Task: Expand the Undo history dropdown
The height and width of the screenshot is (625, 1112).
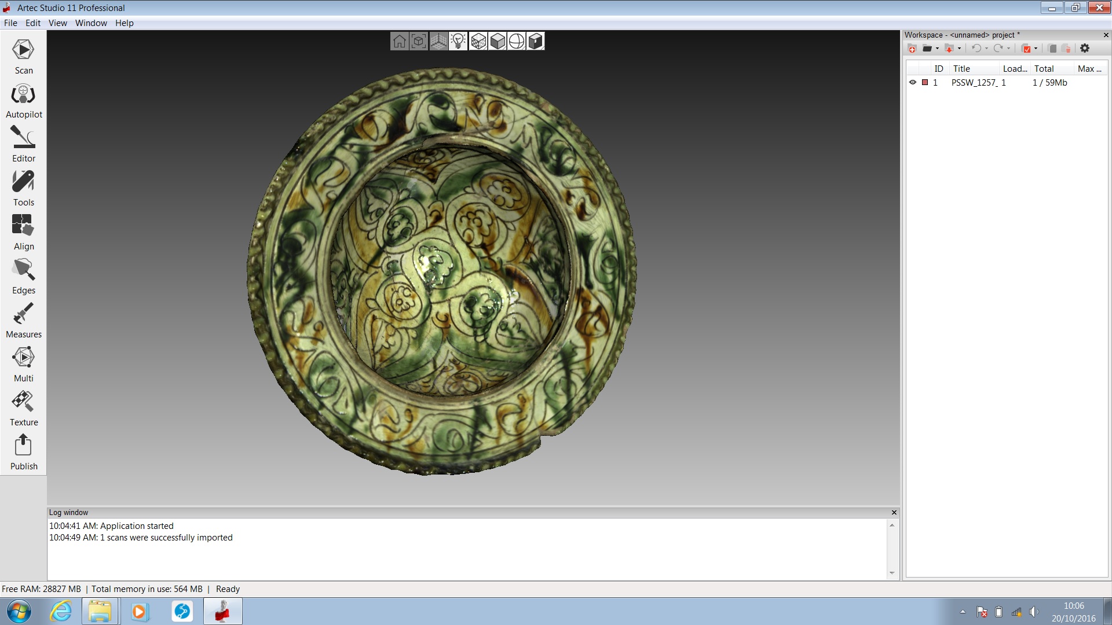Action: (x=986, y=49)
